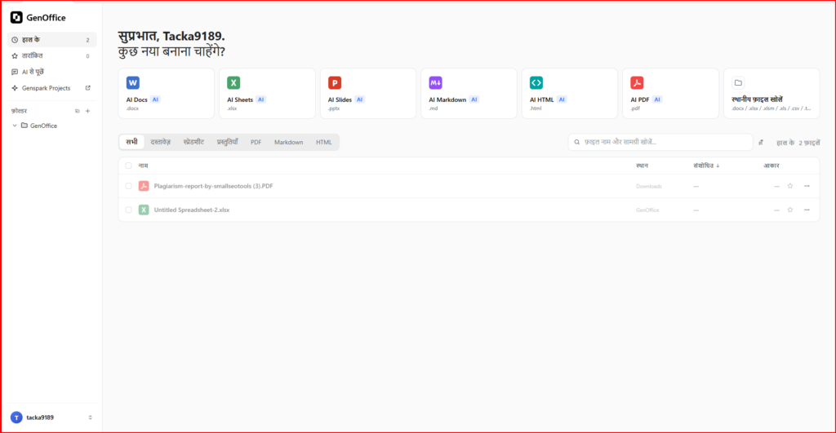This screenshot has height=433, width=836.
Task: Click GenOffice location text in second row
Action: pos(647,210)
